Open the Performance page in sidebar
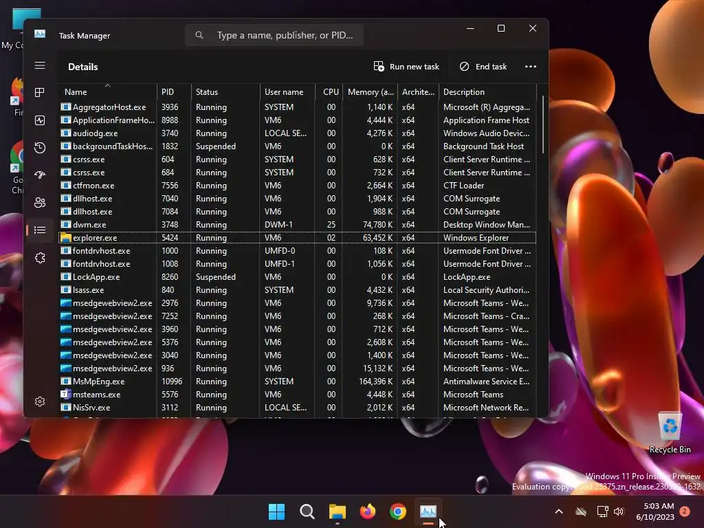Image resolution: width=704 pixels, height=528 pixels. 40,120
